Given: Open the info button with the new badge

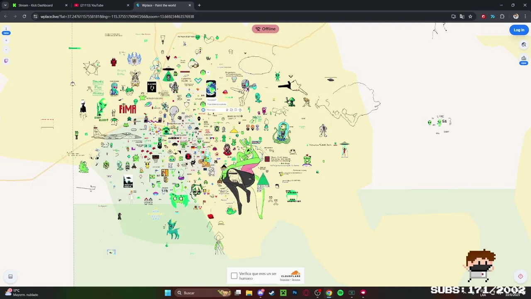Looking at the screenshot, I should point(6,30).
